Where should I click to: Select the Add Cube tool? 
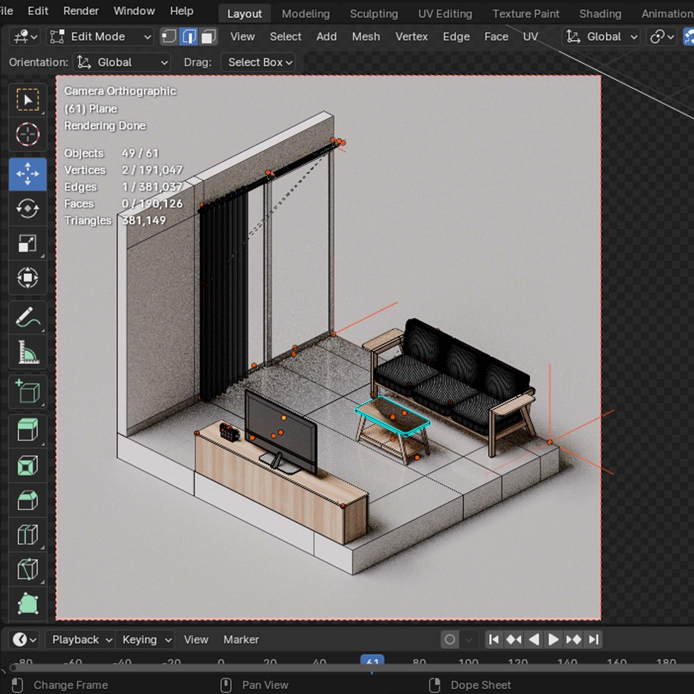pos(28,392)
